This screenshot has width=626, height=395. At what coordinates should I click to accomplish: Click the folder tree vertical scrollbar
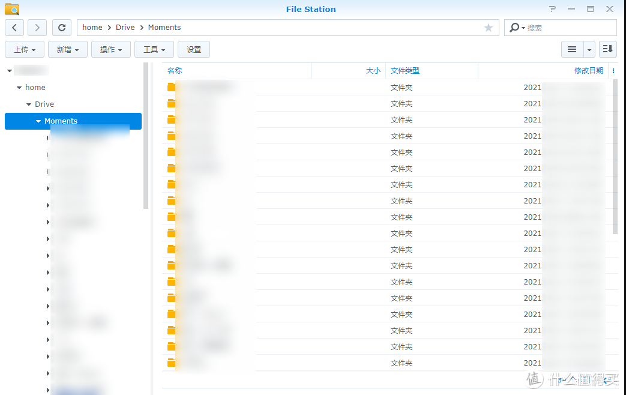click(146, 136)
